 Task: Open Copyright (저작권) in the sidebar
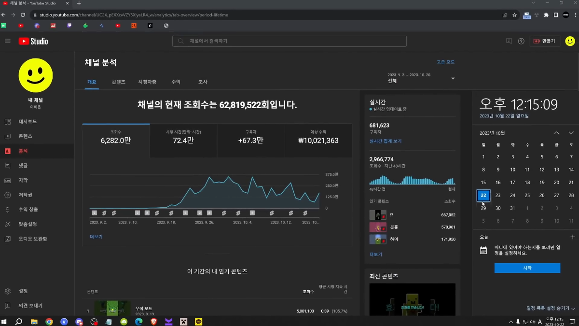(25, 195)
